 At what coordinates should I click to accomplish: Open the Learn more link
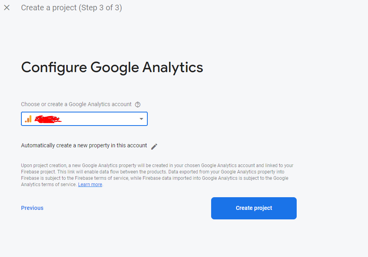pos(90,185)
